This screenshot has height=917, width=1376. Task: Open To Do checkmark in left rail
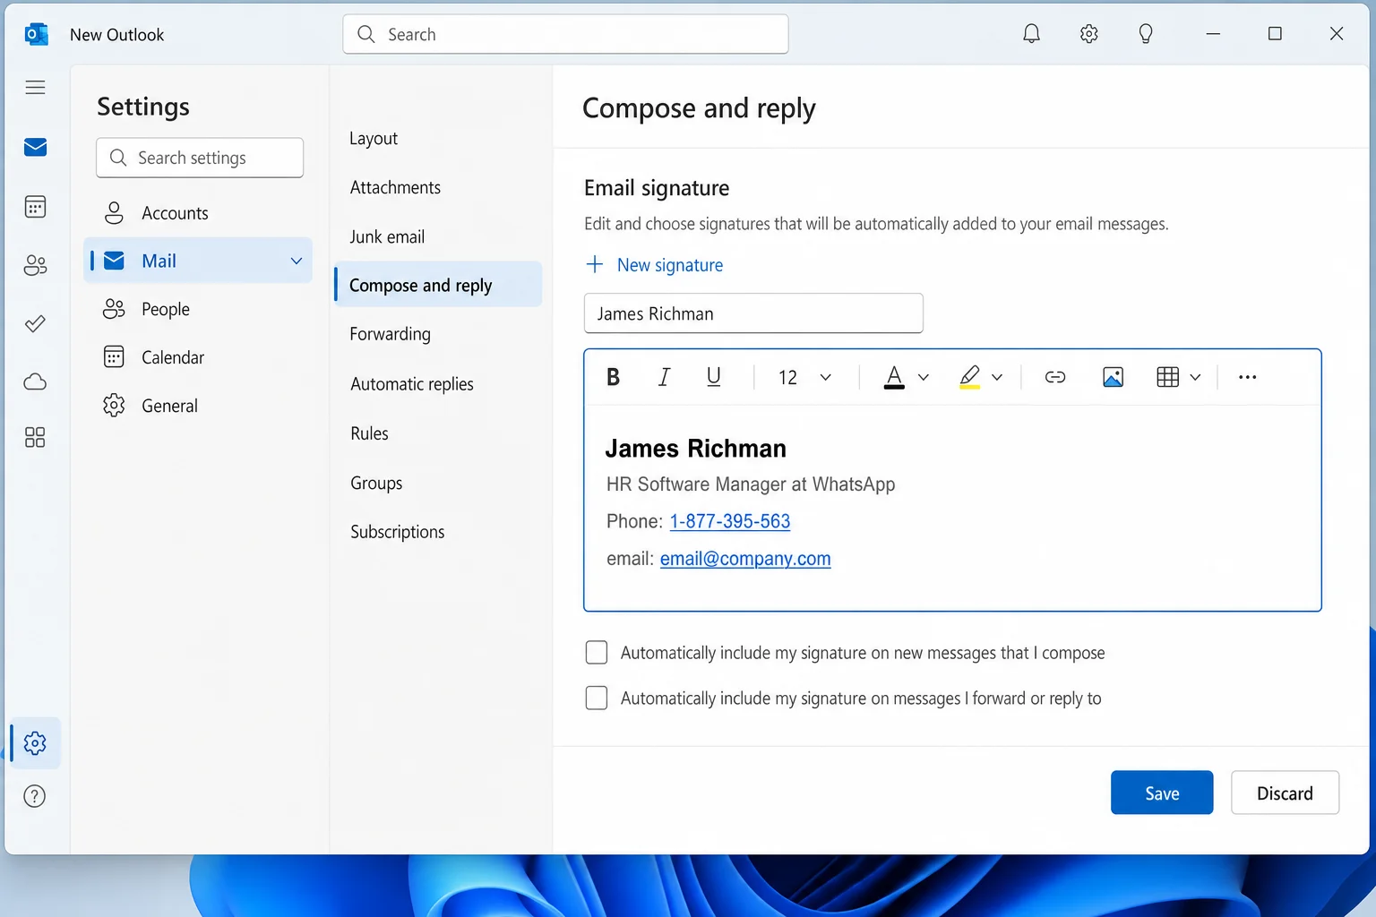click(35, 323)
